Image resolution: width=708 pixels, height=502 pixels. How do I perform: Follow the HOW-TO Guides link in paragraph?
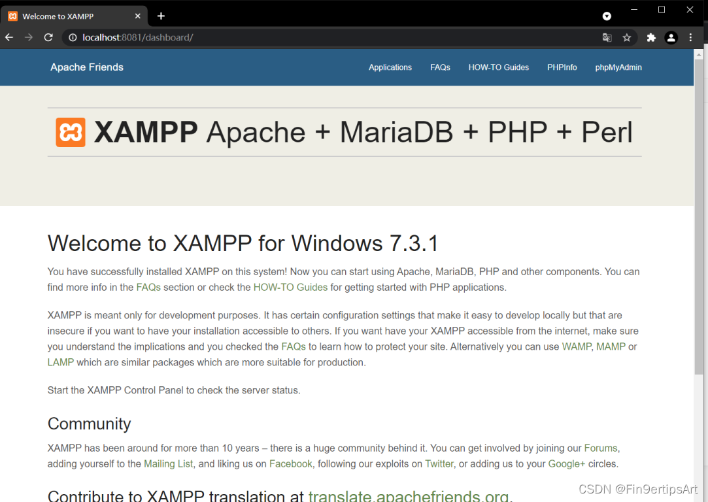click(290, 288)
